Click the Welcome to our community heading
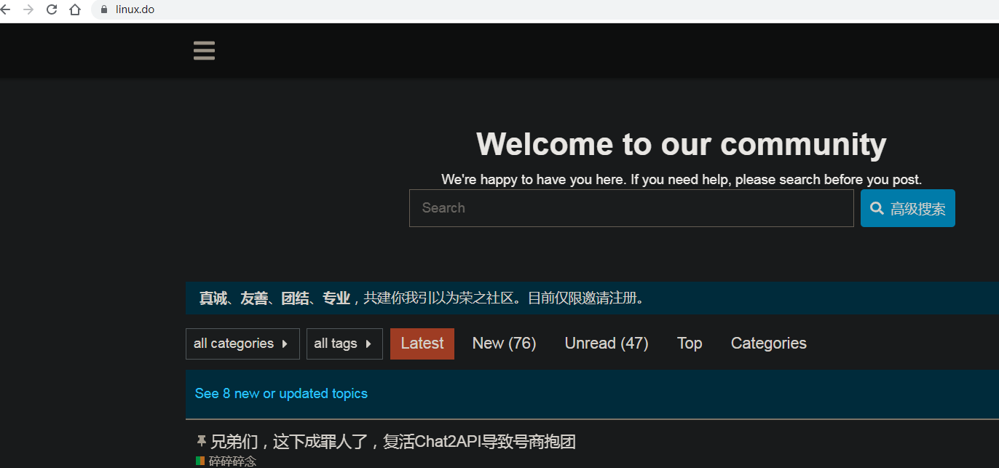 coord(682,144)
